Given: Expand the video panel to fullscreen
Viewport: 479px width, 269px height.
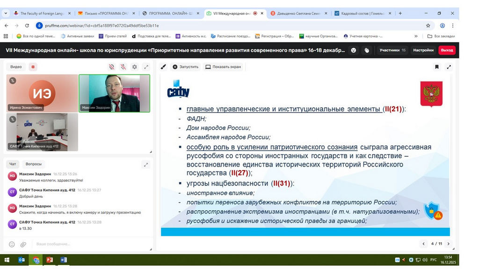Looking at the screenshot, I should tap(146, 67).
